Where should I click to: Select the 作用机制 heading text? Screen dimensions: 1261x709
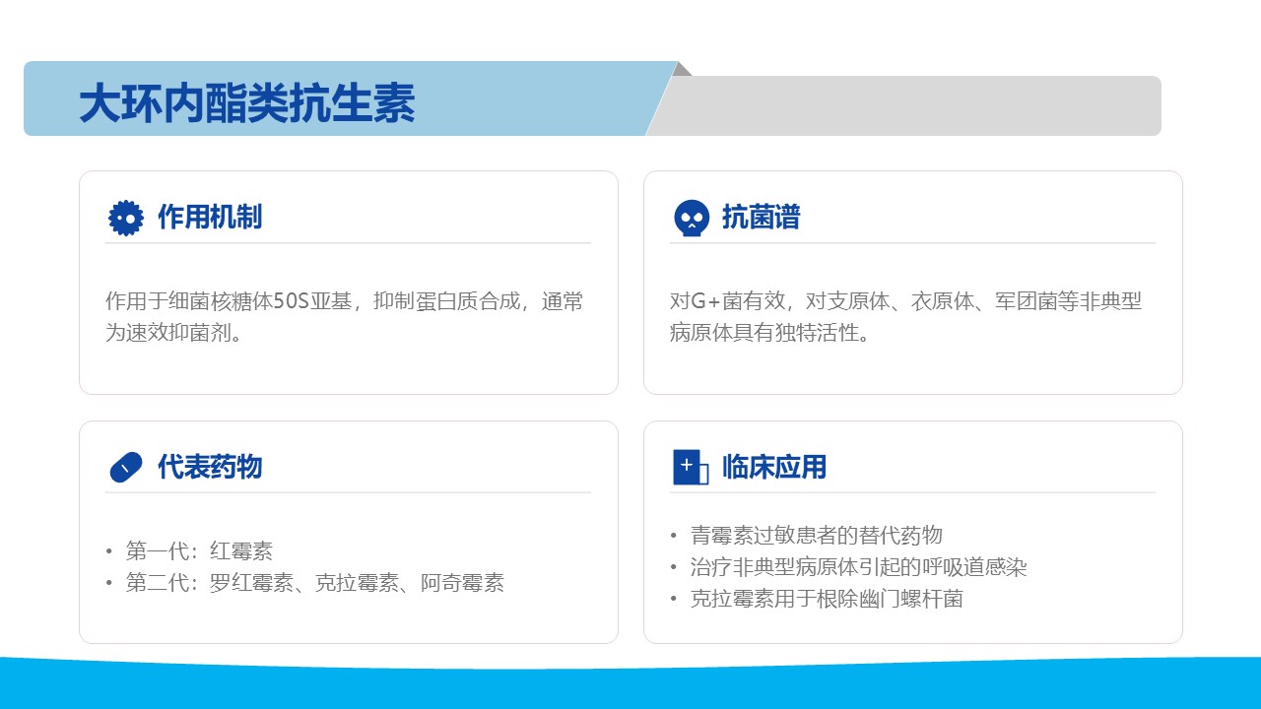click(x=210, y=217)
